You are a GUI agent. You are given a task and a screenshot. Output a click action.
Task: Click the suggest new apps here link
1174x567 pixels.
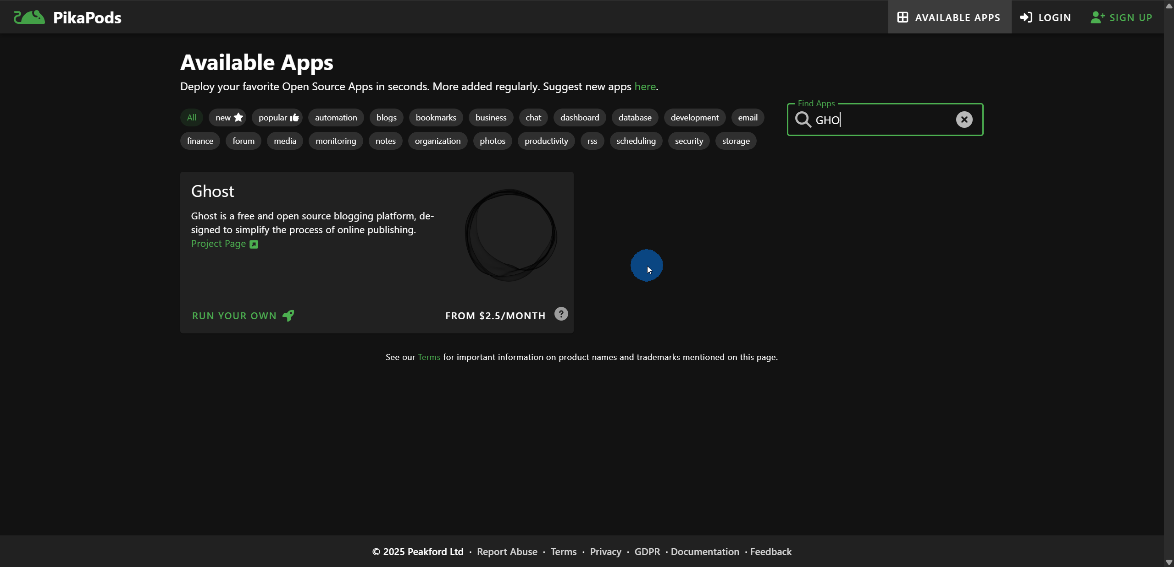point(645,87)
